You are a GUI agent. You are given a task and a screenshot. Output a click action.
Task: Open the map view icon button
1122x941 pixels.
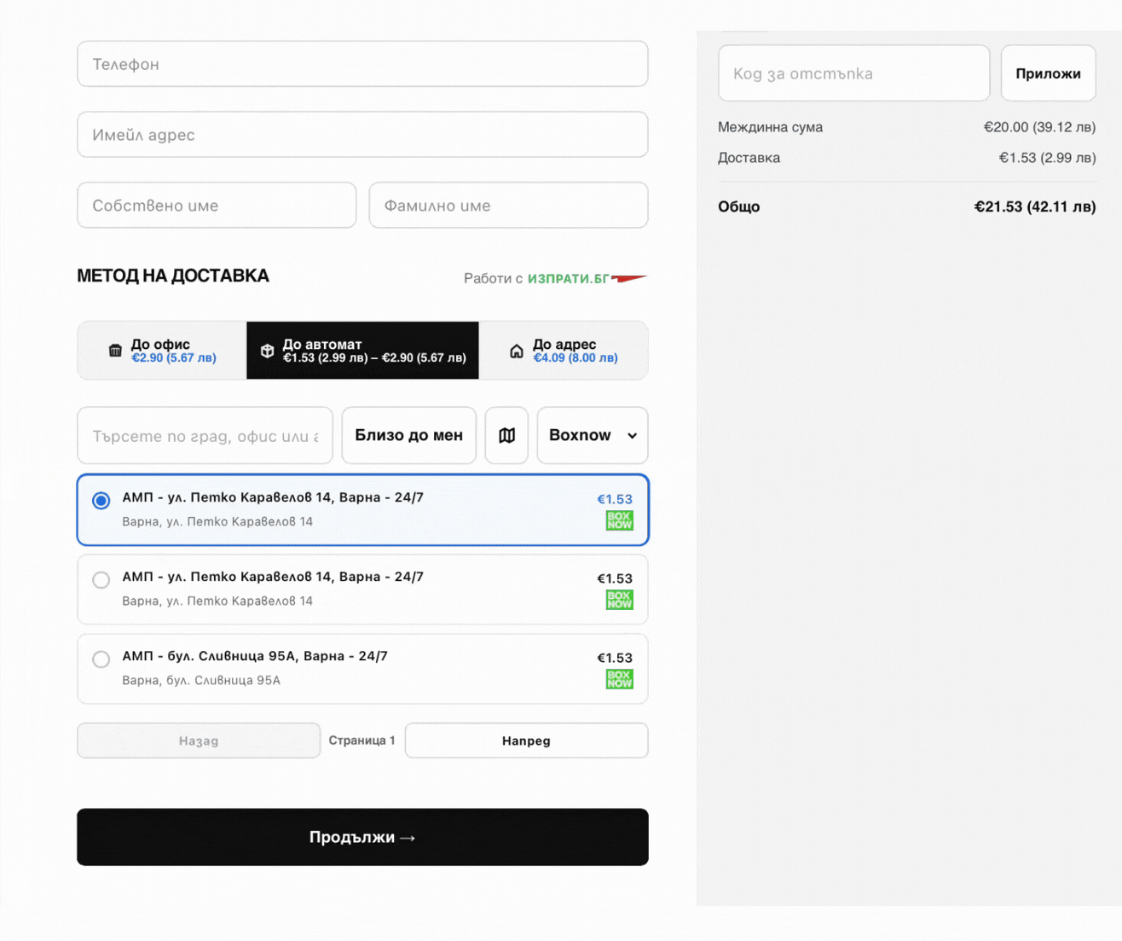[506, 435]
